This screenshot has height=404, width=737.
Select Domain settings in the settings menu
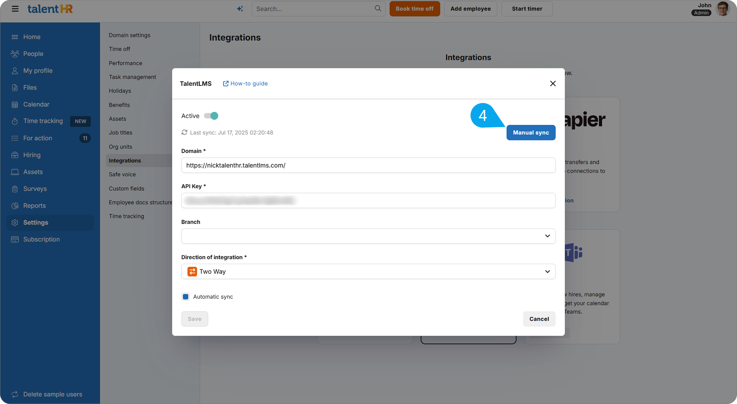129,35
